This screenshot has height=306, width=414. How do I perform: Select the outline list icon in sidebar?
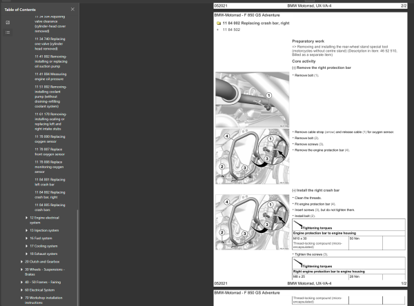pos(8,32)
